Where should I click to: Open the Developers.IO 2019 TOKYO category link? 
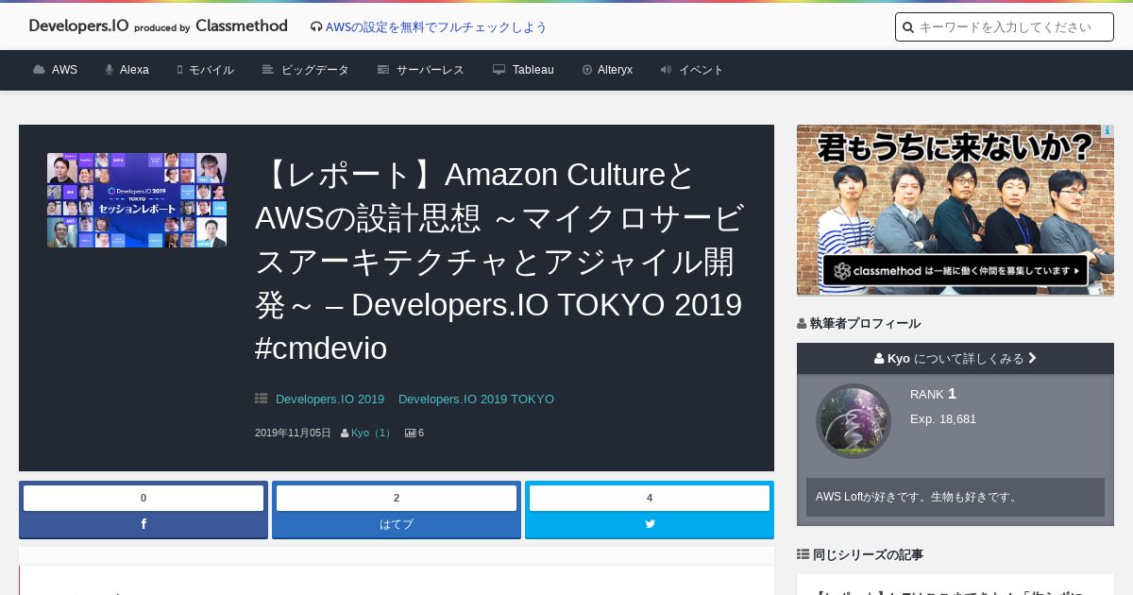tap(476, 399)
